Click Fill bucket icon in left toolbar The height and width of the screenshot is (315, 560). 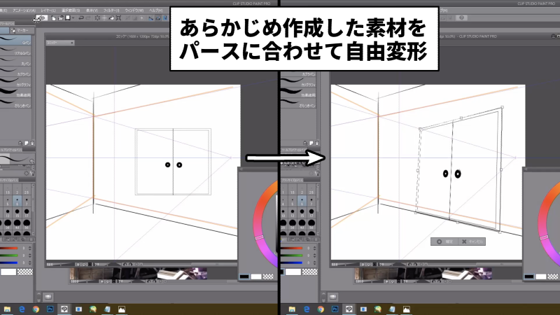pyautogui.click(x=111, y=18)
